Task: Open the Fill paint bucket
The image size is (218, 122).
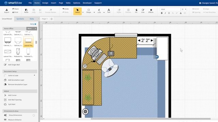Action: pyautogui.click(x=136, y=11)
